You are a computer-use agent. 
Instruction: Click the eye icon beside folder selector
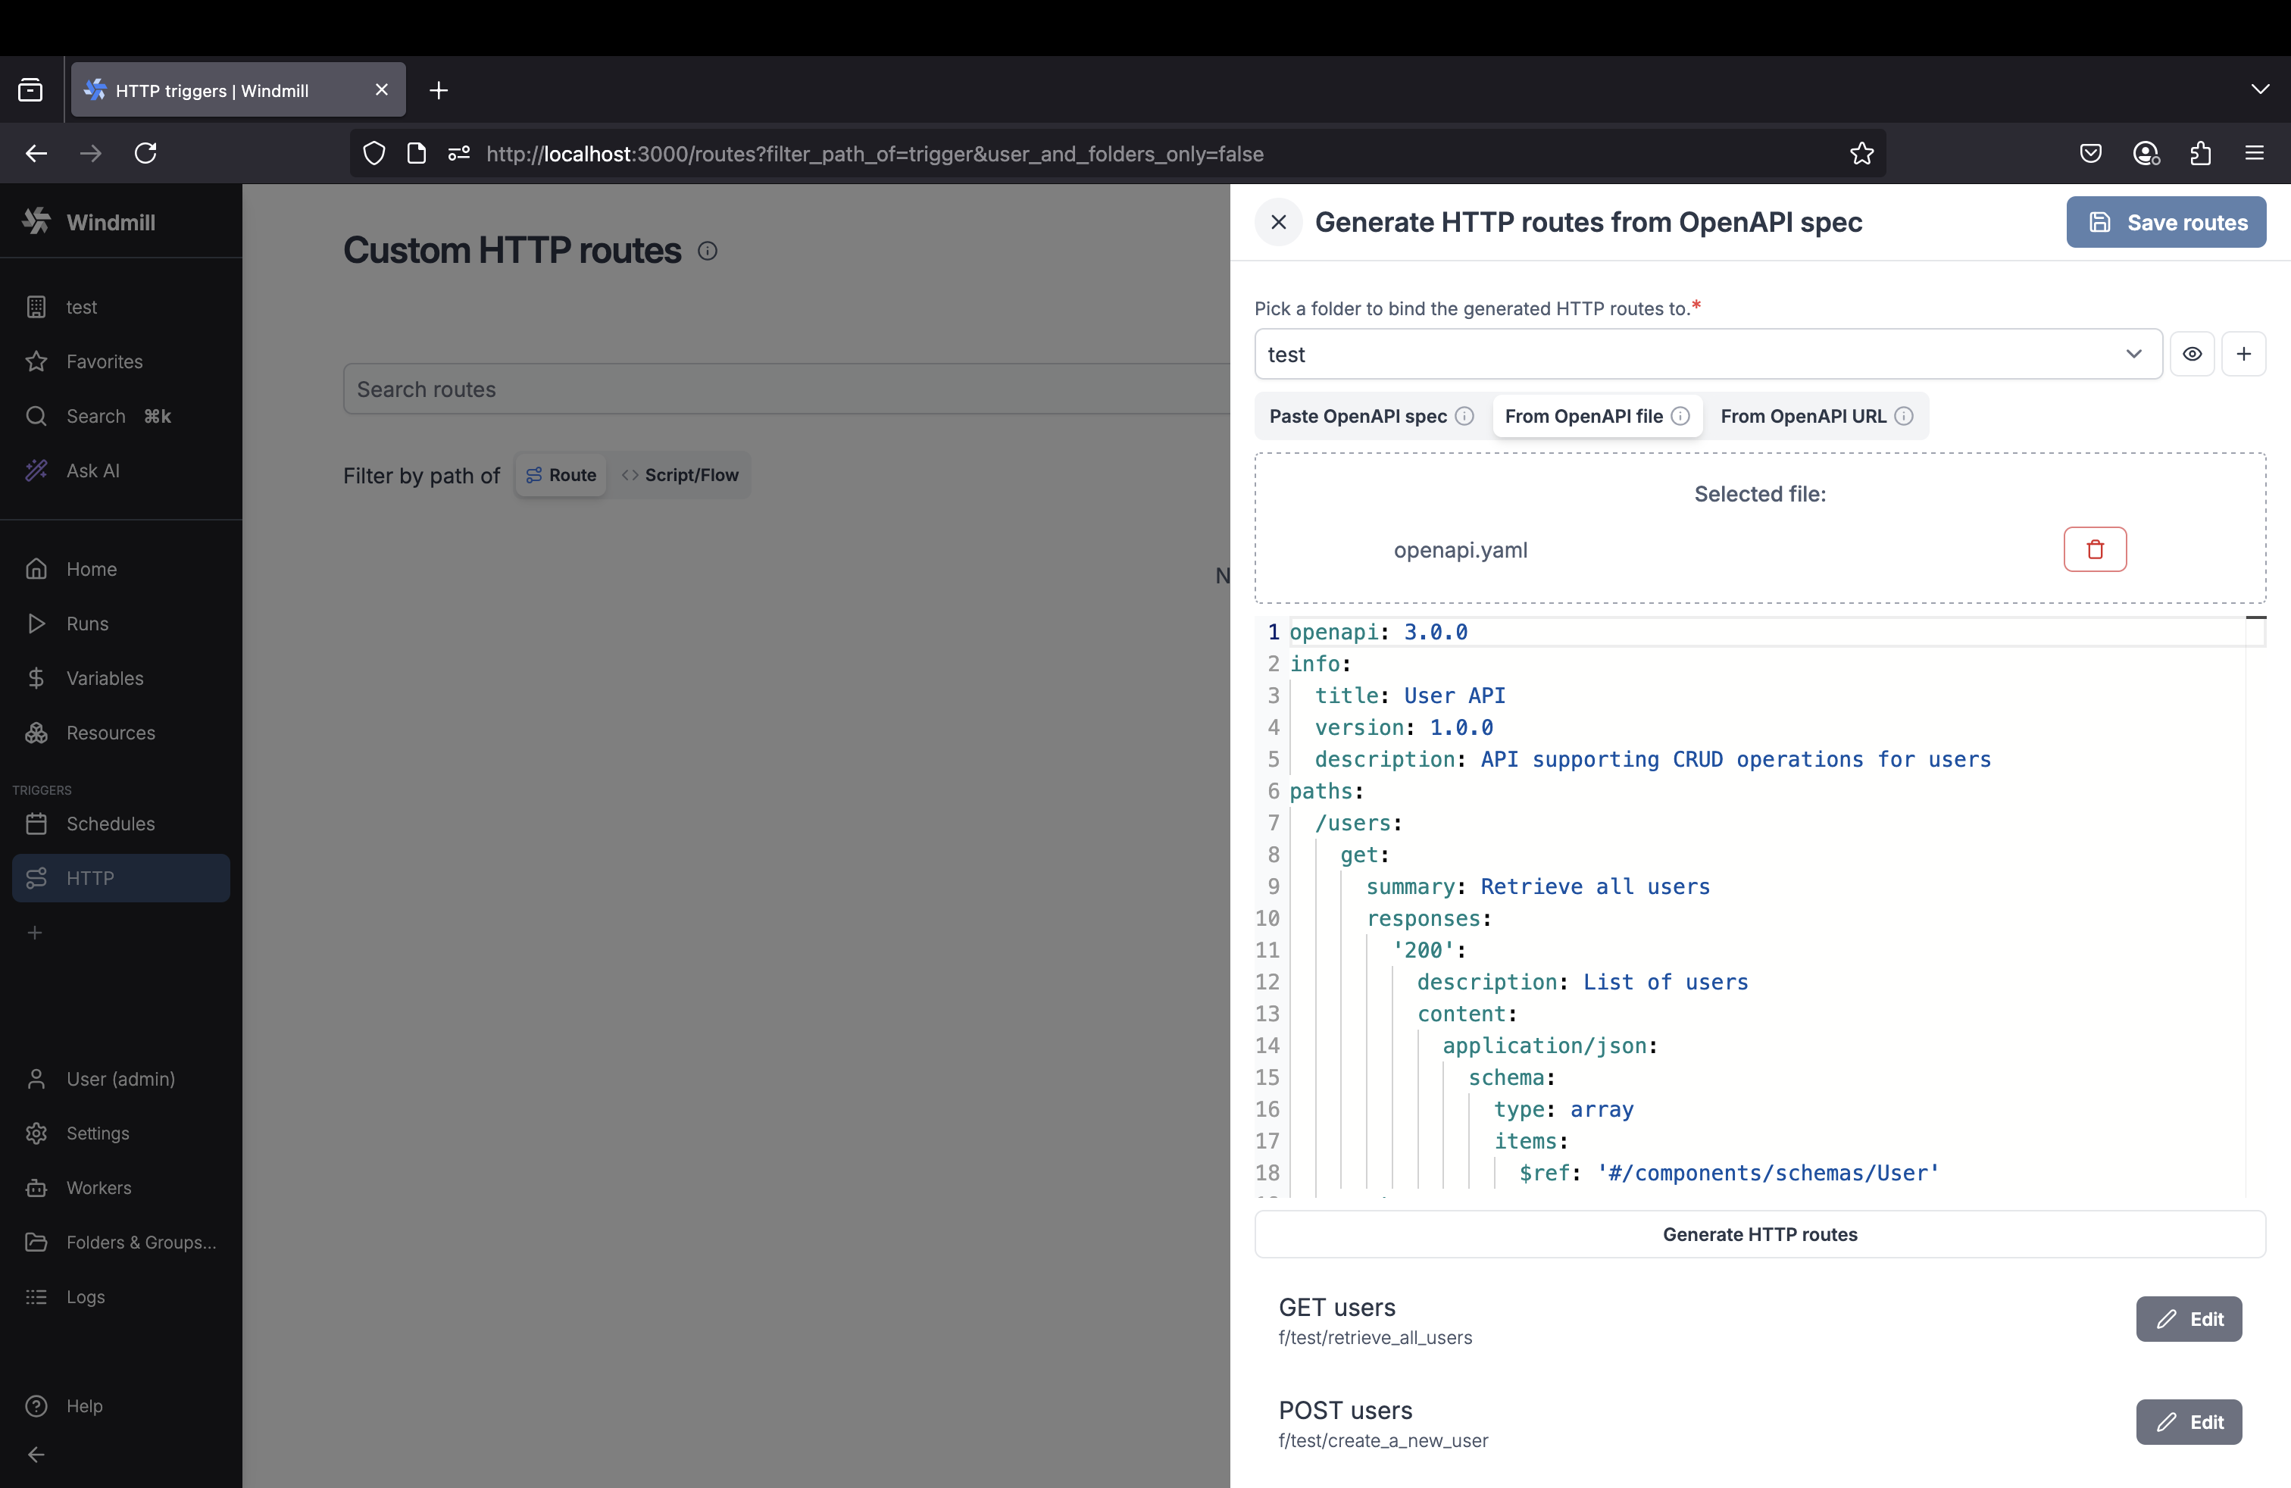2192,354
